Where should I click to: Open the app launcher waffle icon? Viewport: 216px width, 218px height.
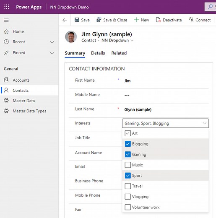tap(7, 7)
